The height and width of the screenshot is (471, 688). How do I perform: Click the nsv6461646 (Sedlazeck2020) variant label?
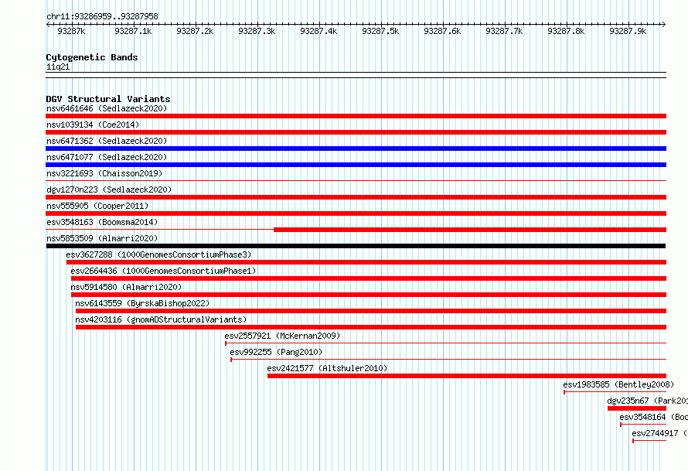click(x=107, y=108)
